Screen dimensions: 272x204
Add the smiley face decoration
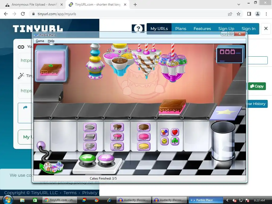(164, 141)
